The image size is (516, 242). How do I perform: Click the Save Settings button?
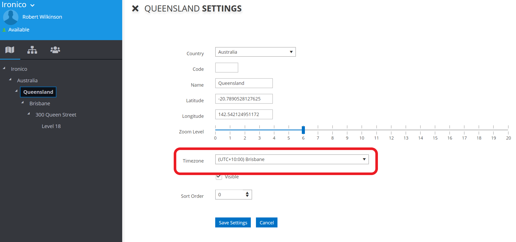point(233,223)
